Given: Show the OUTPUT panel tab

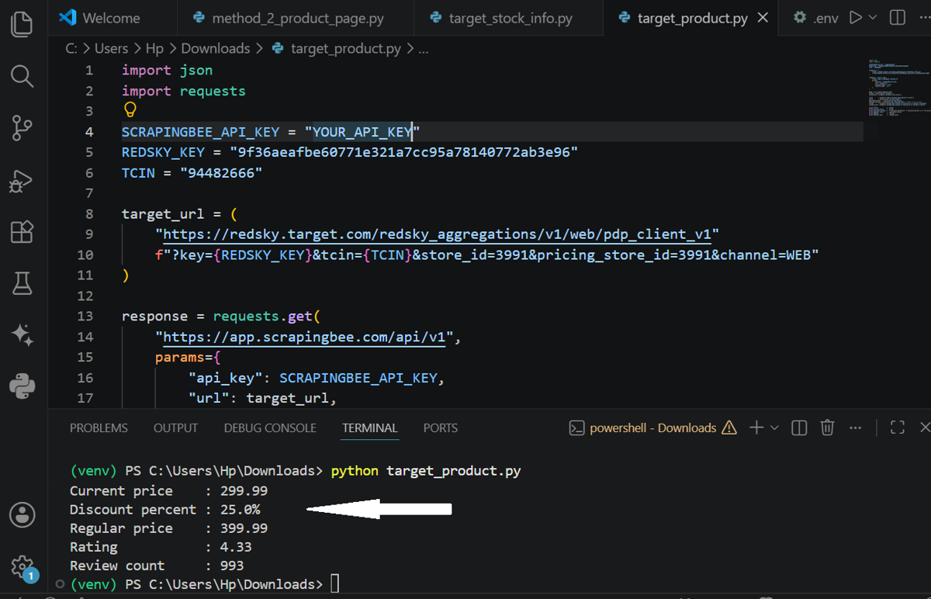Looking at the screenshot, I should point(175,428).
